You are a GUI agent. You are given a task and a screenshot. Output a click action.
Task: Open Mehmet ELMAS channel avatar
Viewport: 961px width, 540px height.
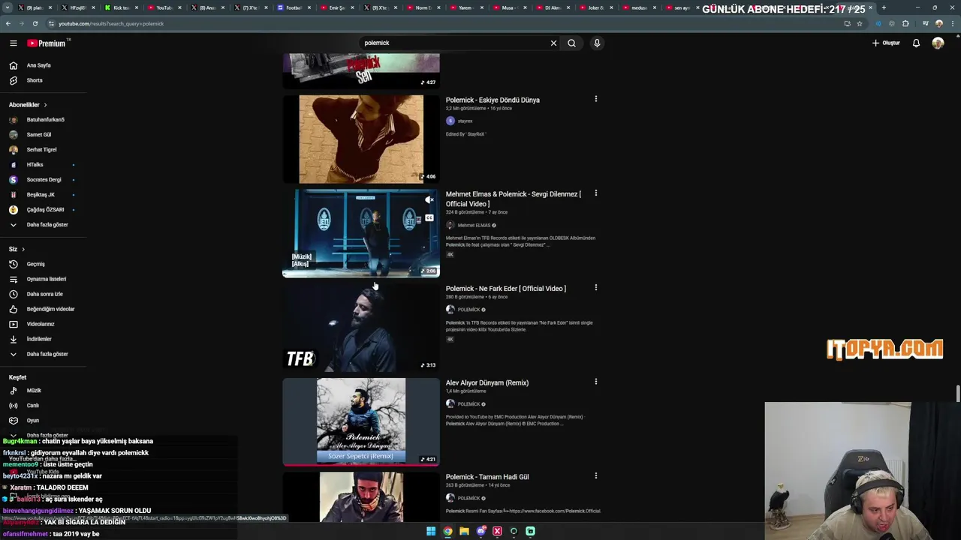450,225
